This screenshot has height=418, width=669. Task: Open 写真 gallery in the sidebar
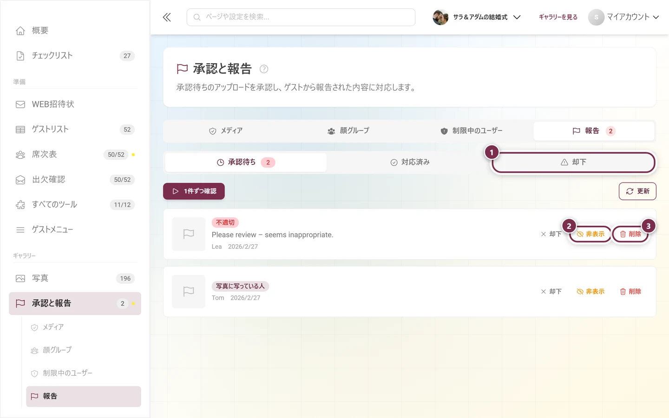click(x=75, y=279)
